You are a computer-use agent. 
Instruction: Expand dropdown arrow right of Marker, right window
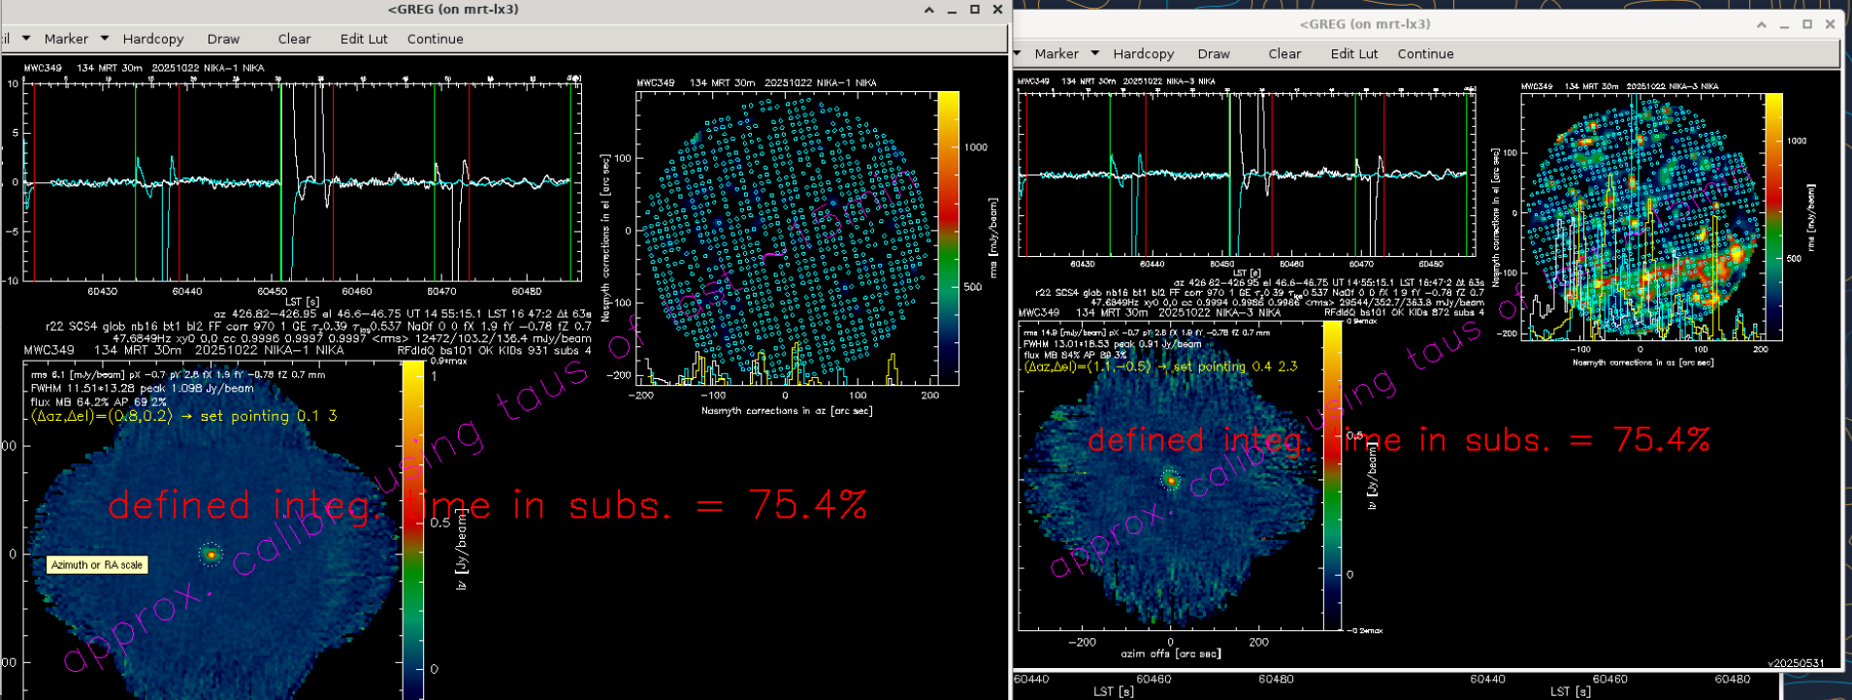[1094, 53]
